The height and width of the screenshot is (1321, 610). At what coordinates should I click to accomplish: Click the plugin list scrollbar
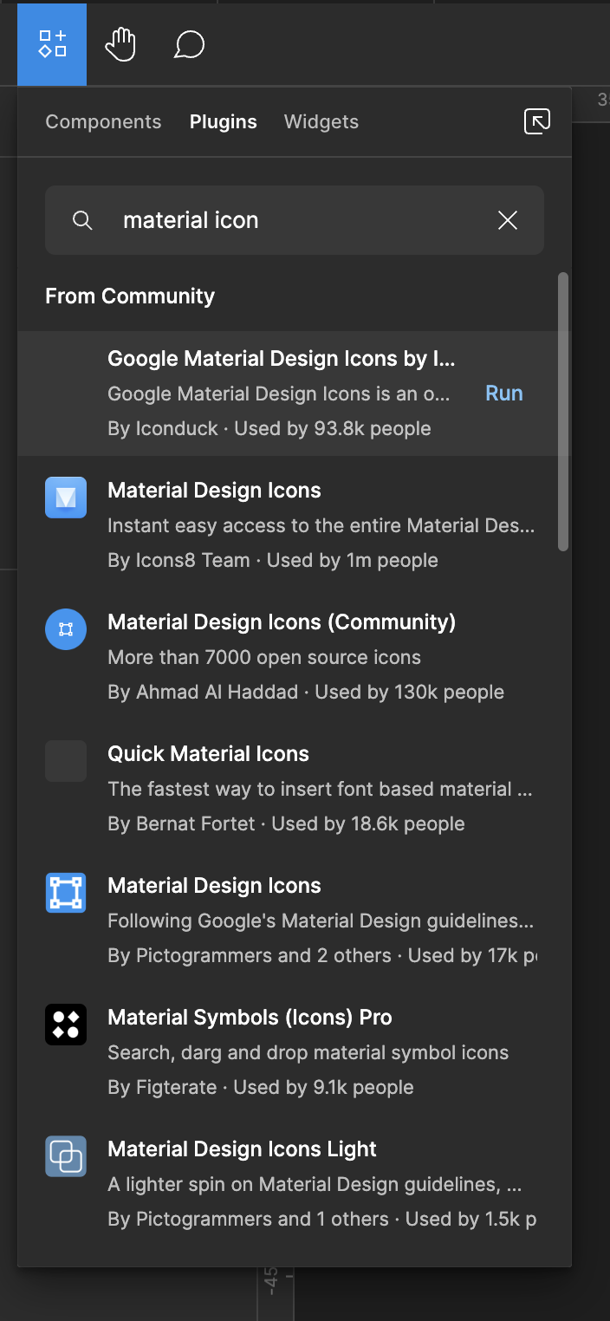[x=563, y=412]
